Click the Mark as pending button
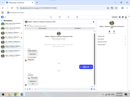Screen dimensions: 130x97 click(42, 28)
